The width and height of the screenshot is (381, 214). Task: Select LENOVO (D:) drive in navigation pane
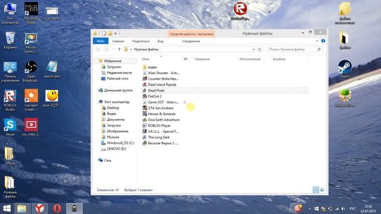pyautogui.click(x=117, y=149)
